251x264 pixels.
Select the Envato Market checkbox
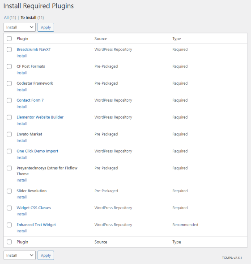pyautogui.click(x=9, y=134)
